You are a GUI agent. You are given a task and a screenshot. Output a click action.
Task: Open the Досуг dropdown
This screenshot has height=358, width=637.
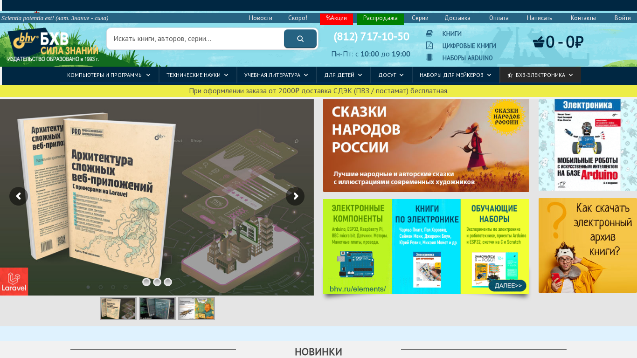391,75
